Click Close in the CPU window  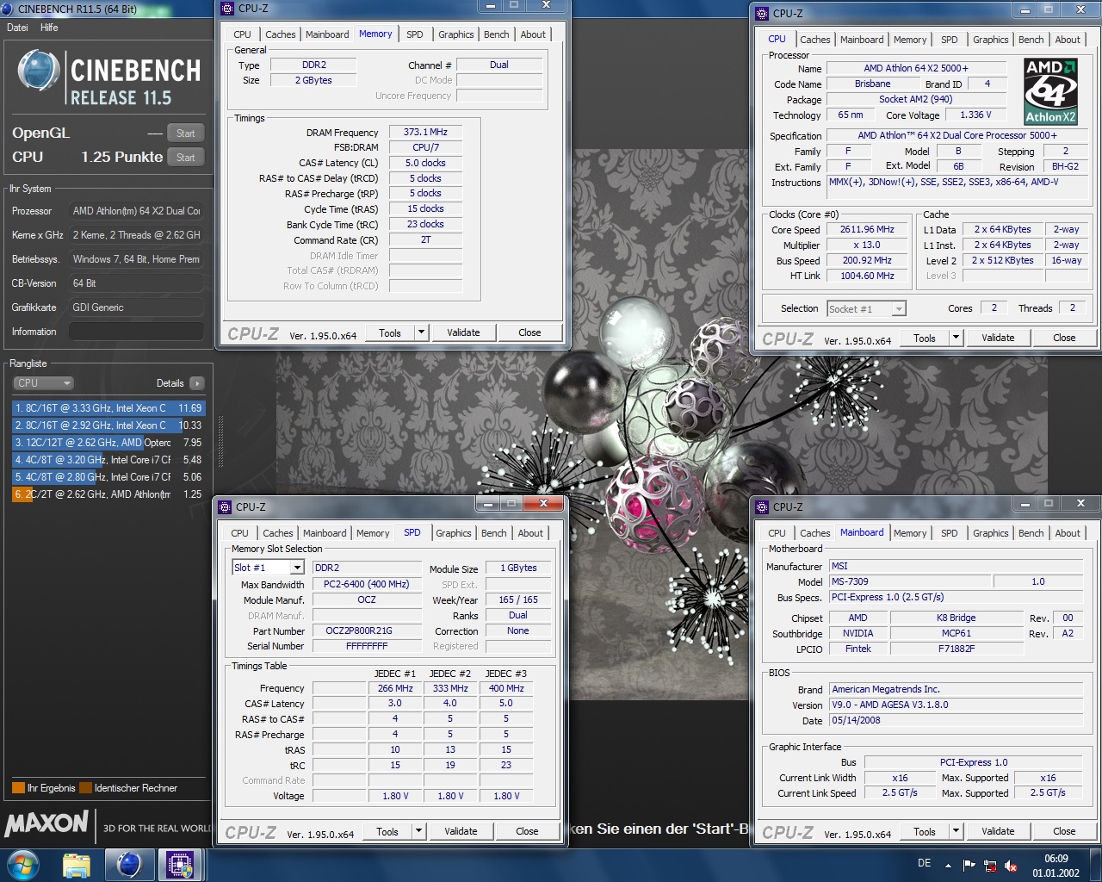[x=1064, y=338]
